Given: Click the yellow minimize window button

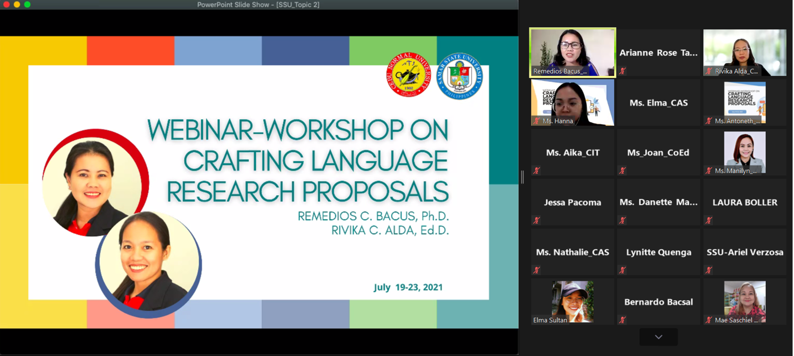Looking at the screenshot, I should 17,4.
